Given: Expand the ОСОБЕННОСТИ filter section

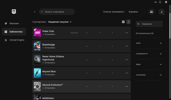Looking at the screenshot, I should pos(149,54).
